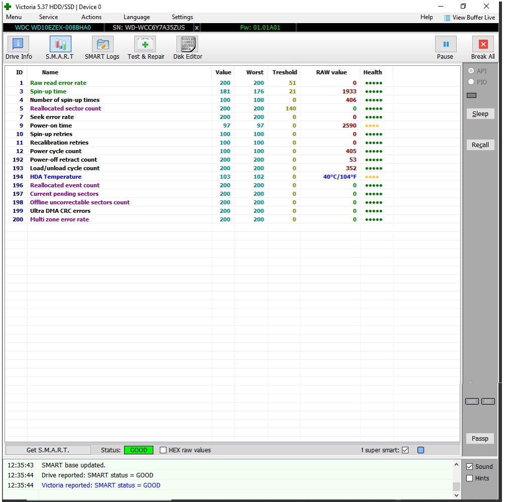Close the drive serial number tab
The height and width of the screenshot is (502, 508).
pos(196,28)
